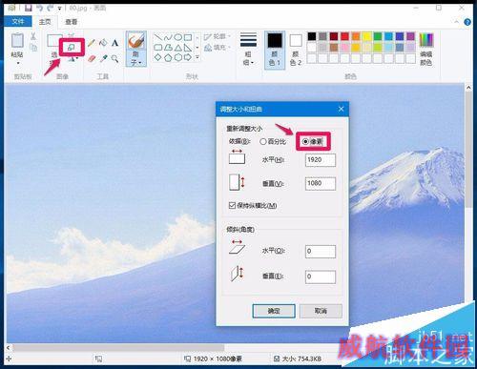Click the Copy icon below scissors
477x369 pixels.
33,48
